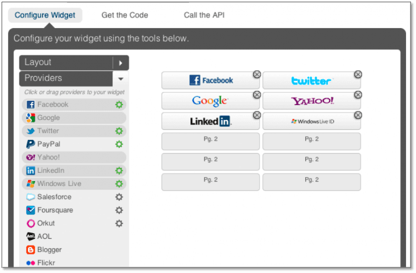
Task: Remove Windows Live ID from widget
Action: point(358,116)
